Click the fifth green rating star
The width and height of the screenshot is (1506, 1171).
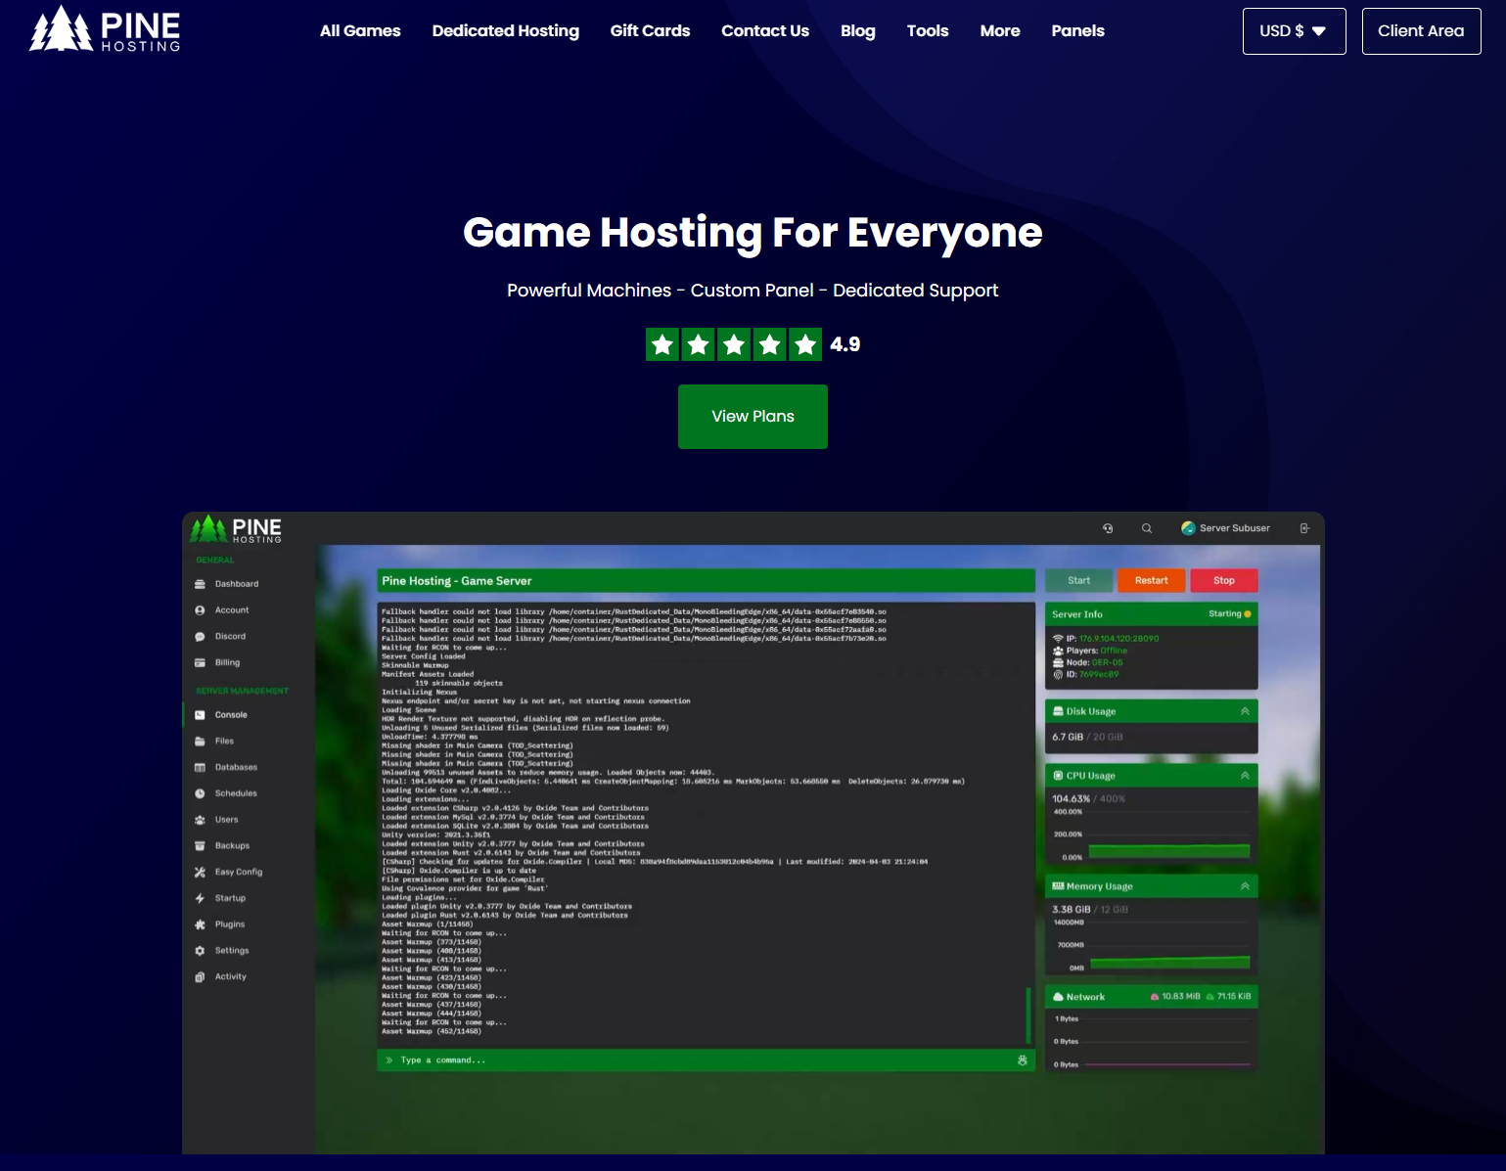[805, 344]
